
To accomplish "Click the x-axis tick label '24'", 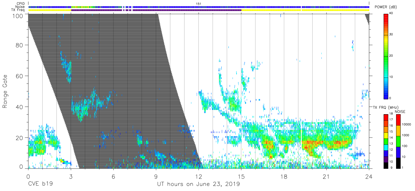I will [x=369, y=177].
